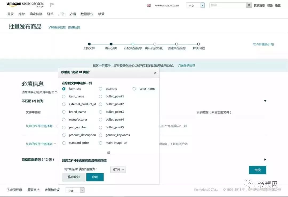The width and height of the screenshot is (288, 197).
Task: Select the manufacturer radio button
Action: [x=64, y=120]
